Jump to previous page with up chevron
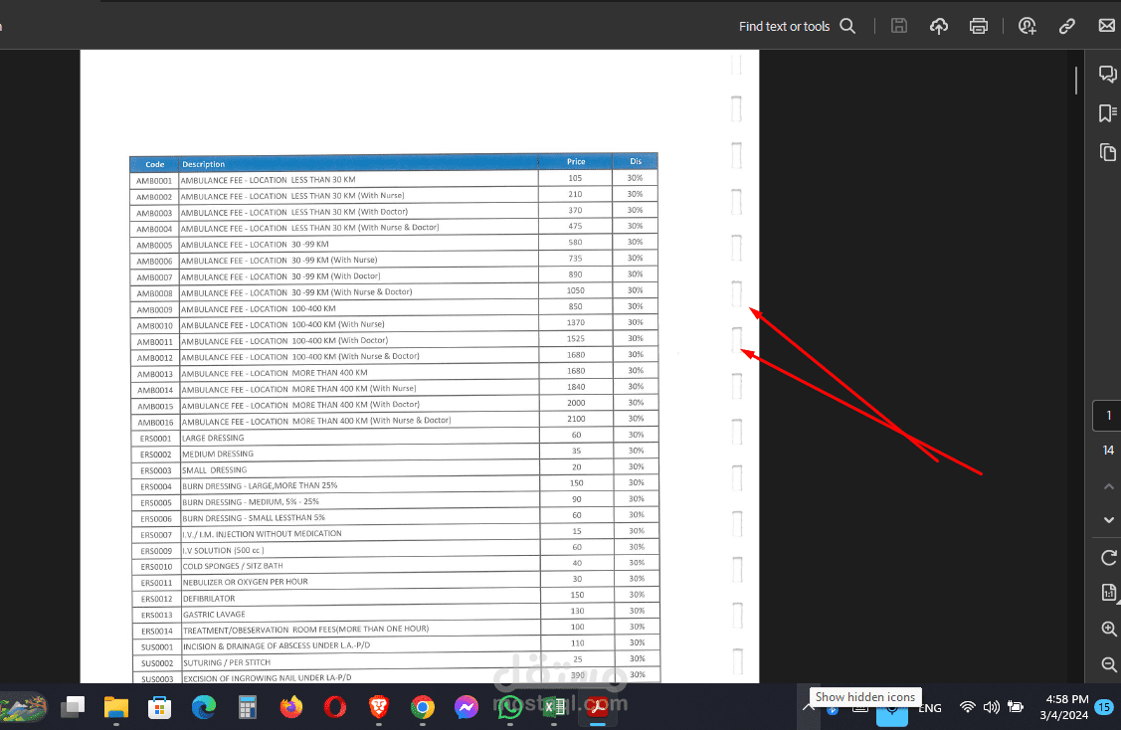The image size is (1121, 730). 1107,486
